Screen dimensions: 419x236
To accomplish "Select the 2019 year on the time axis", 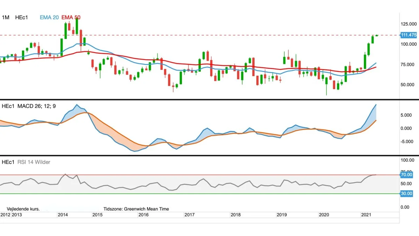I will tap(282, 215).
